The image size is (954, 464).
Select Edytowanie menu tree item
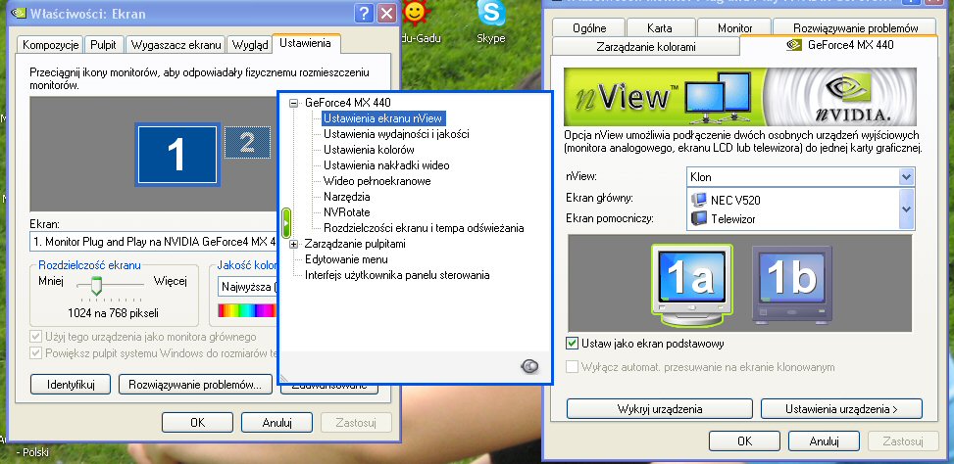pyautogui.click(x=345, y=259)
